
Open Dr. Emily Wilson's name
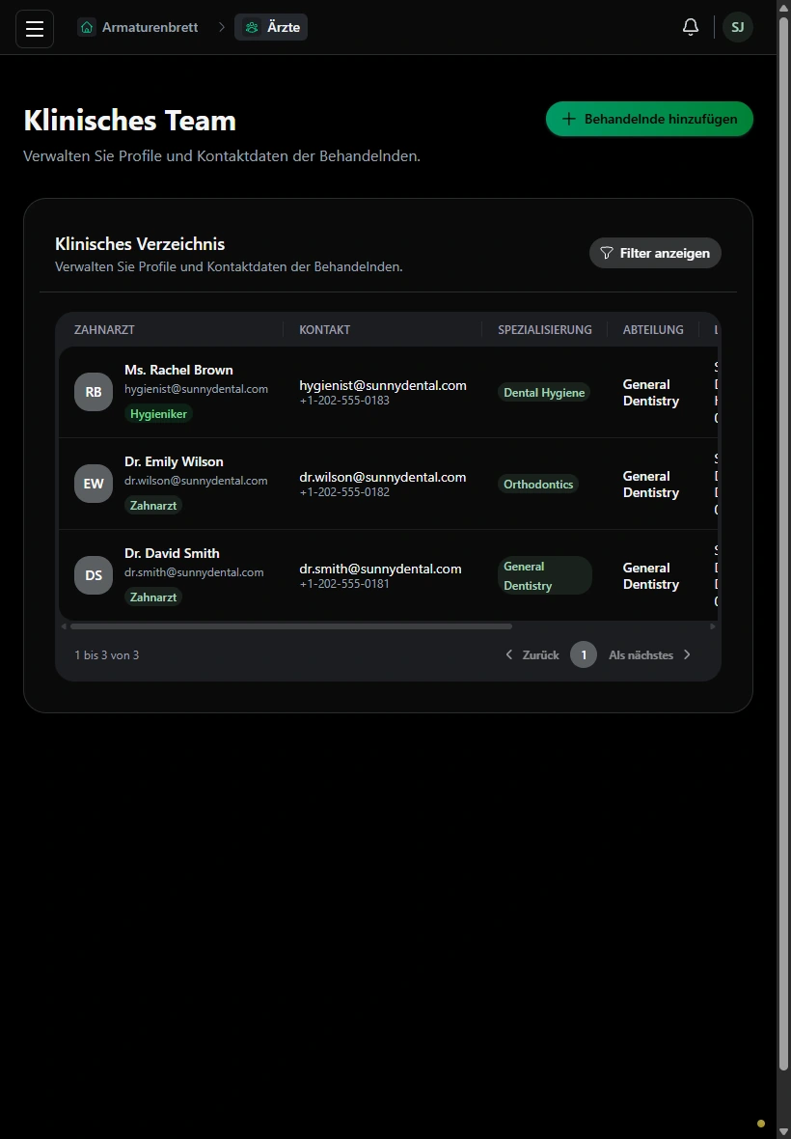tap(175, 462)
